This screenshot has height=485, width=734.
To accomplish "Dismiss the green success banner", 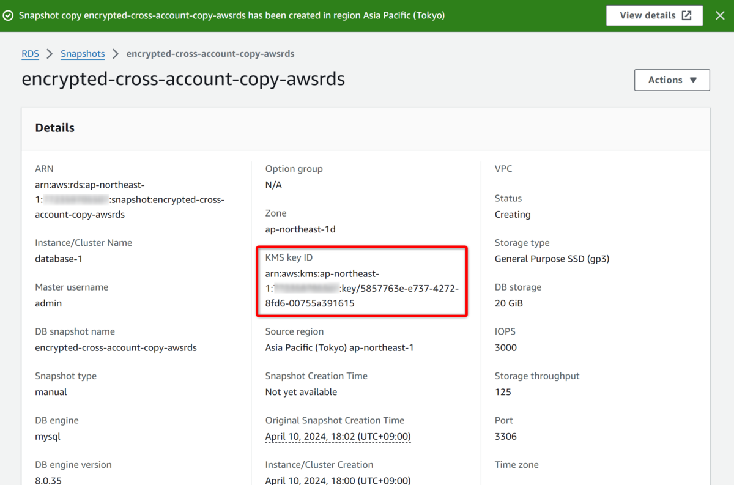I will (720, 15).
